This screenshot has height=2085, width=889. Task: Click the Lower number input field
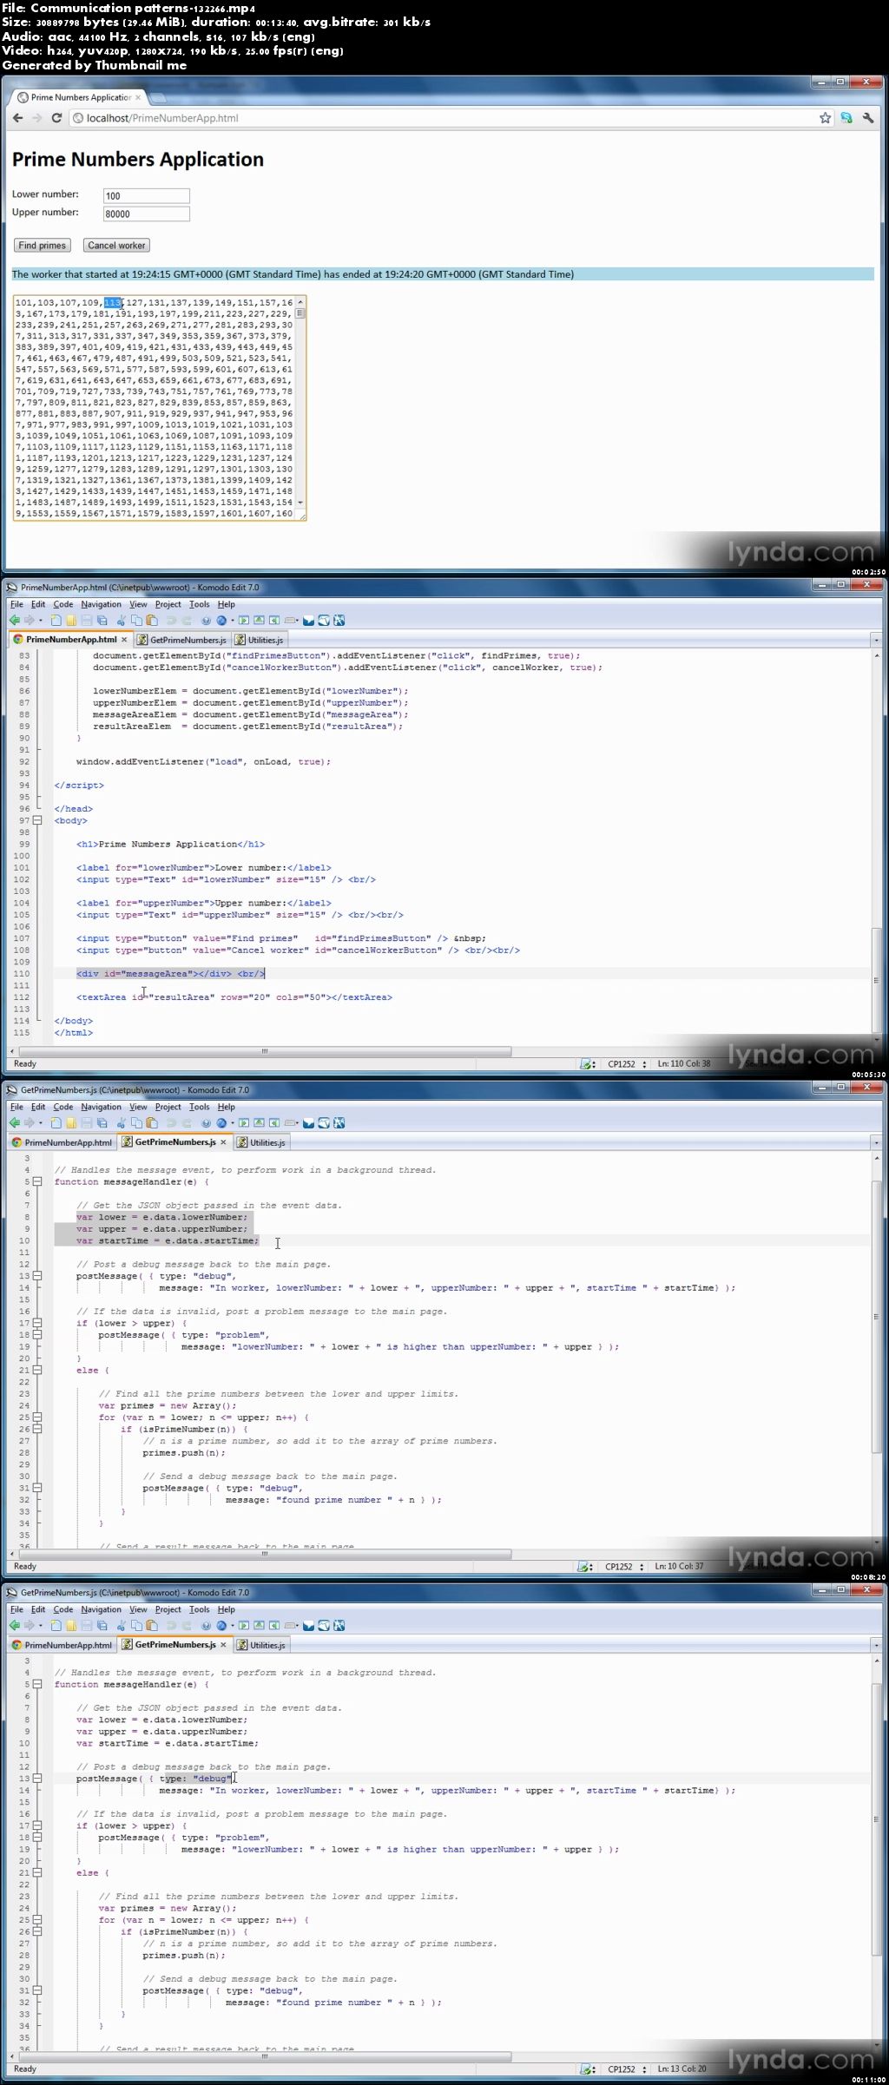pos(146,196)
